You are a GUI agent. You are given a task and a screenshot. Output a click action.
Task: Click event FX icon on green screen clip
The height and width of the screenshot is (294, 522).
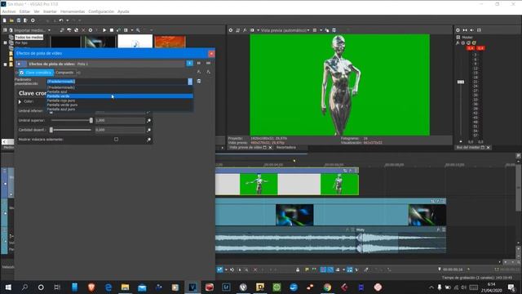(x=350, y=171)
